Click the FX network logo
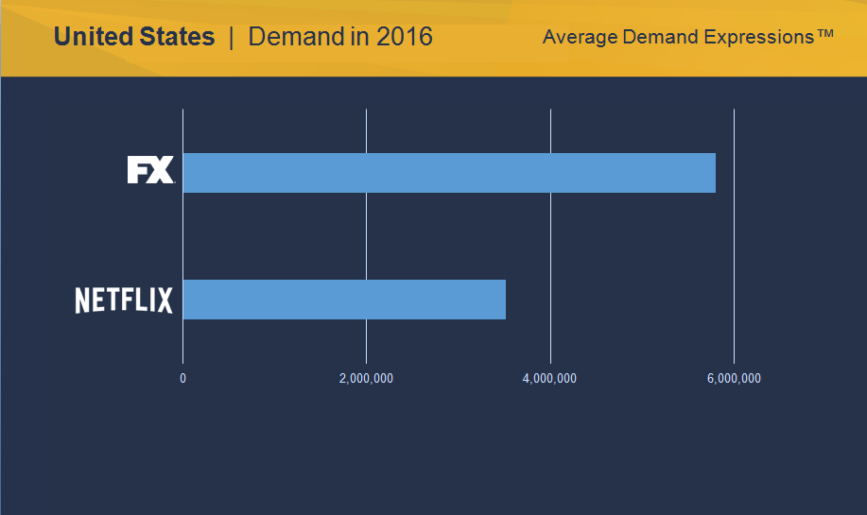The width and height of the screenshot is (867, 515). pos(151,170)
